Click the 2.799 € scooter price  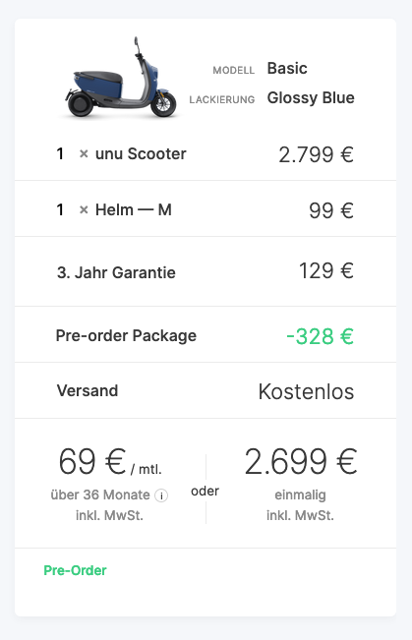(x=316, y=154)
